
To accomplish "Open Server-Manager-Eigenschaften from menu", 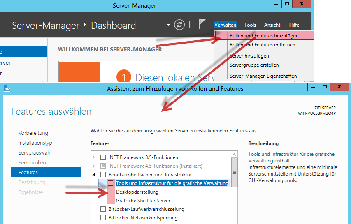I will pyautogui.click(x=263, y=76).
